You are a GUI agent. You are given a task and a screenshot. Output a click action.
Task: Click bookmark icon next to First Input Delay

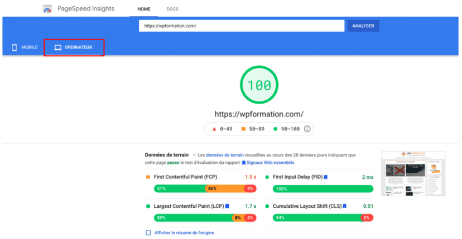[325, 177]
